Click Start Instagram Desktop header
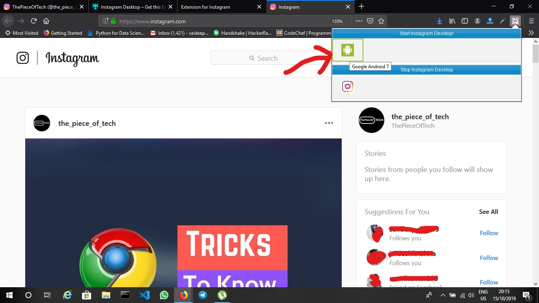This screenshot has width=539, height=303. (427, 34)
